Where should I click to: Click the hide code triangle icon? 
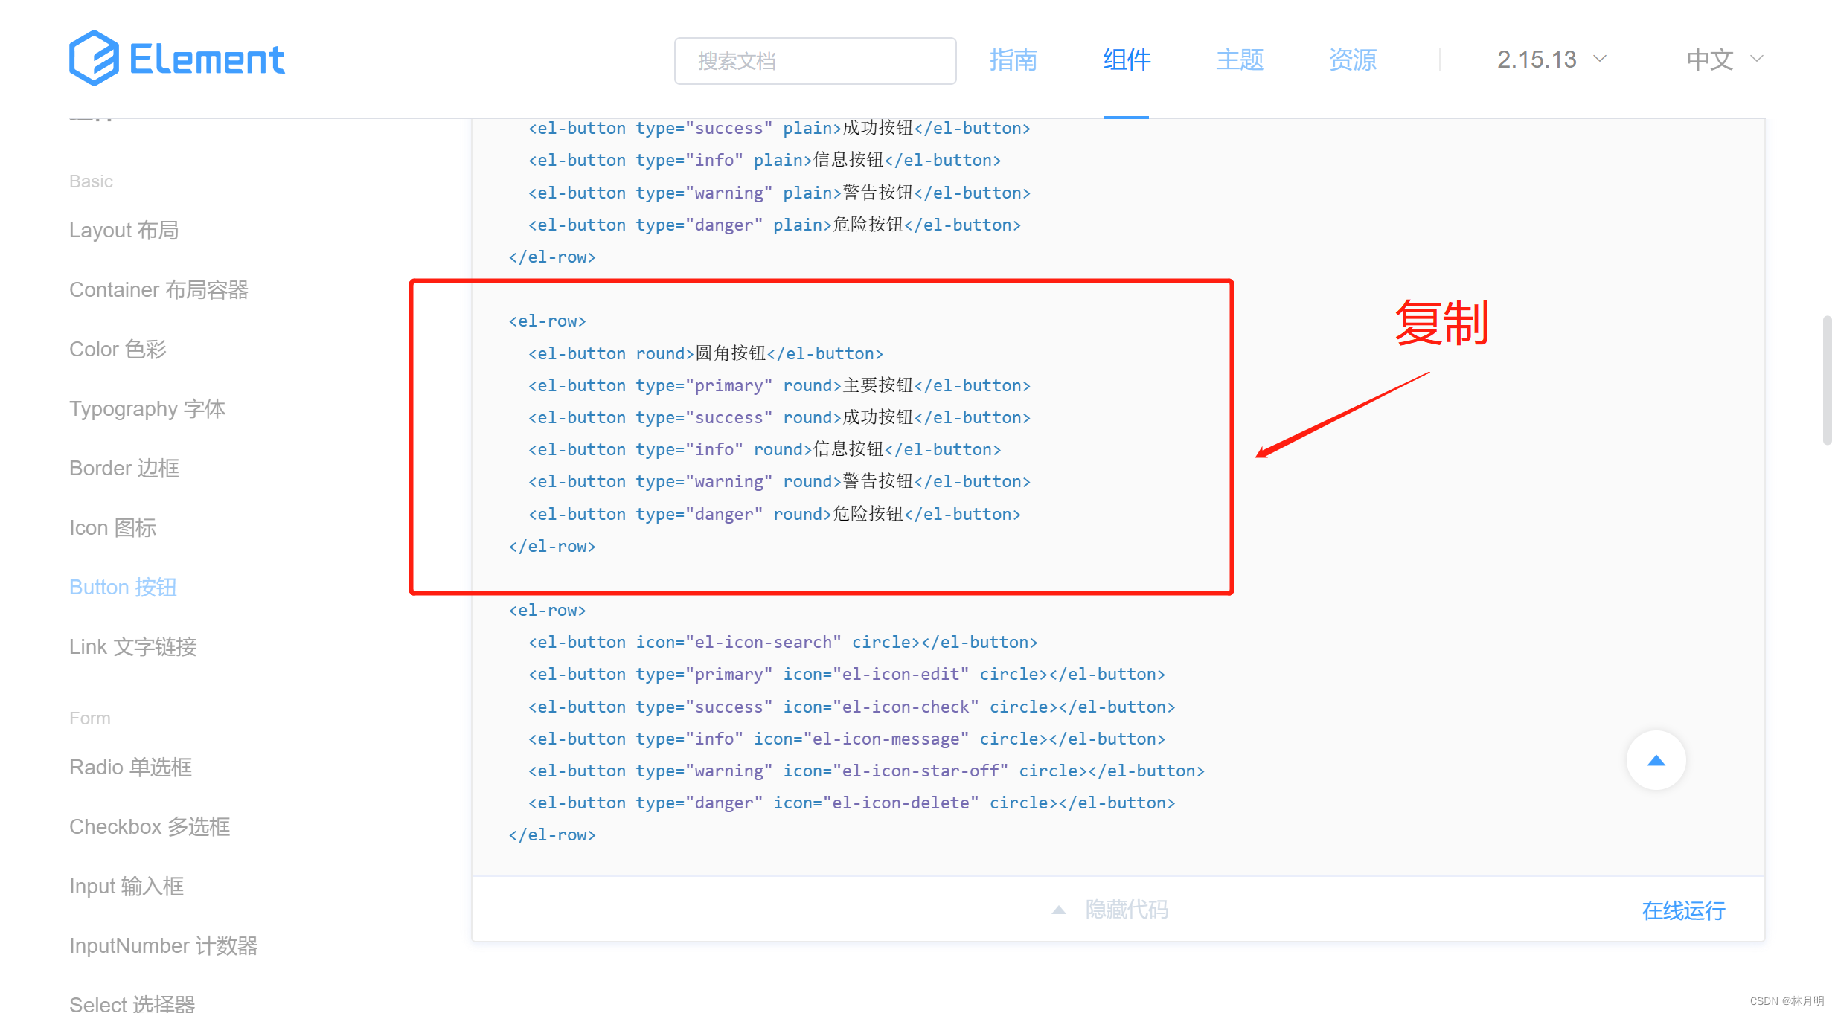coord(1058,910)
